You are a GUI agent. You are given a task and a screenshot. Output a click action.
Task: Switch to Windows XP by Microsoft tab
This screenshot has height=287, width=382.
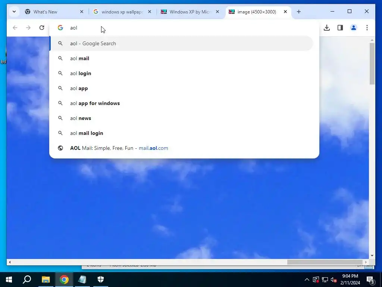pos(190,12)
